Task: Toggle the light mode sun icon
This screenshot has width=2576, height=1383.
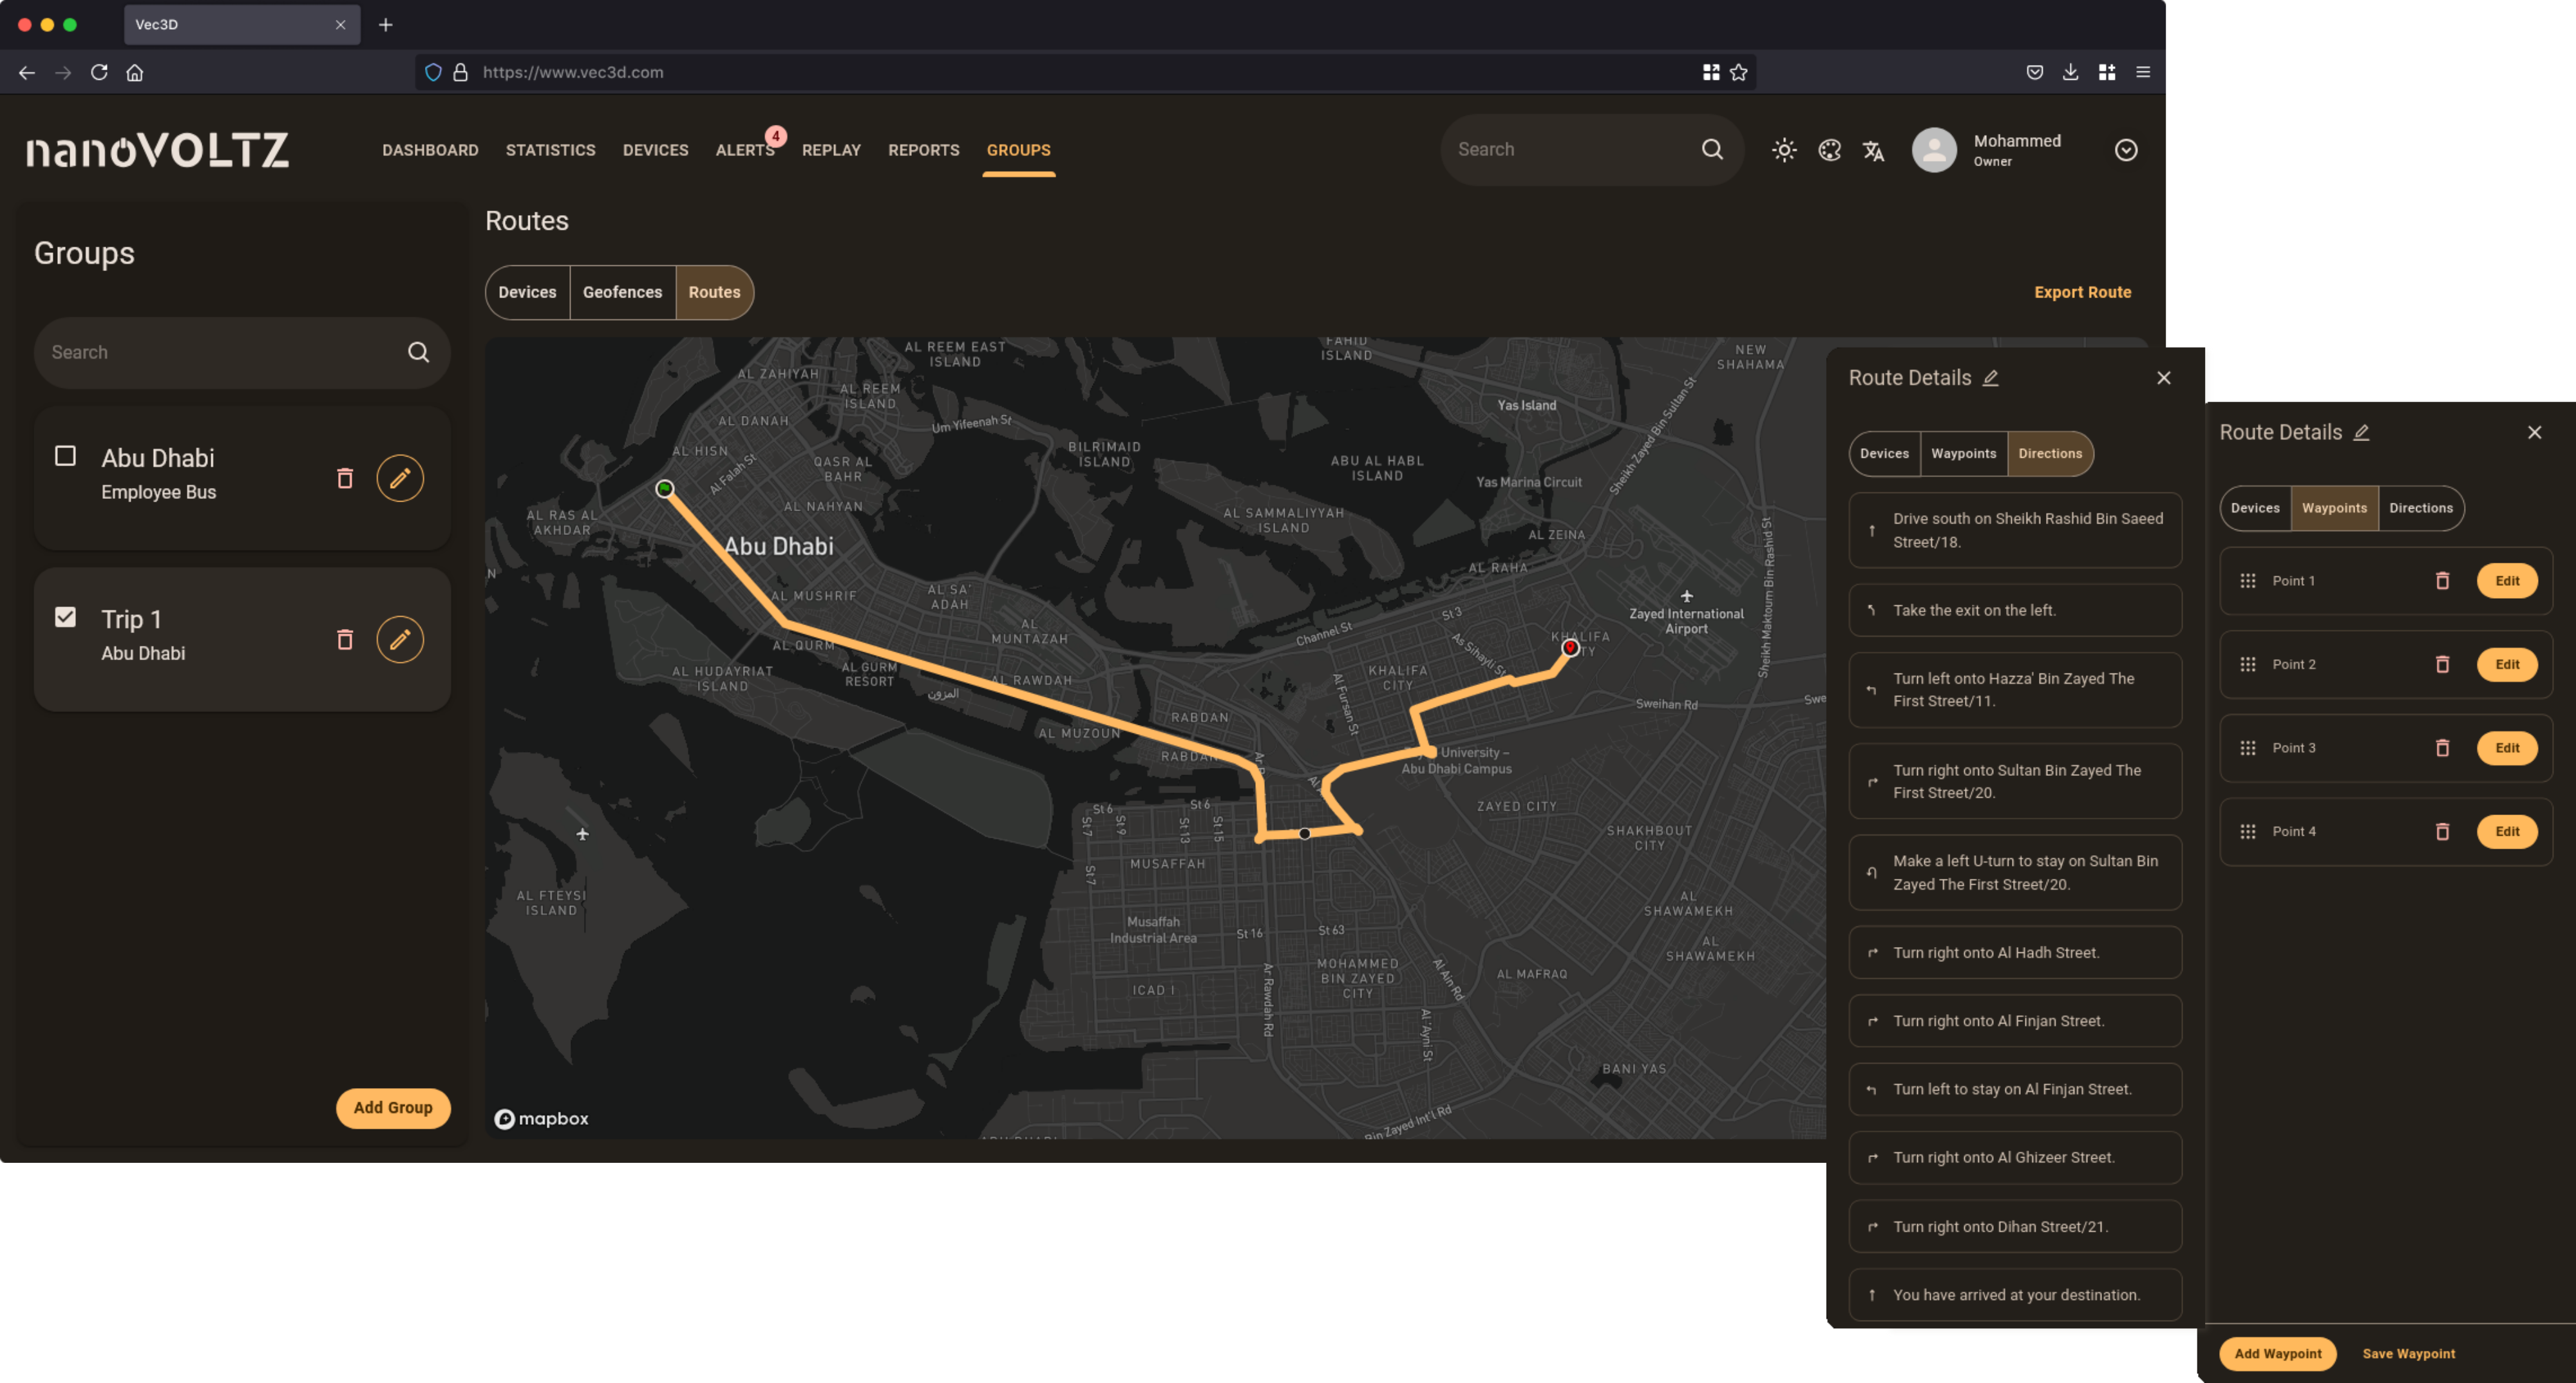Action: tap(1784, 150)
